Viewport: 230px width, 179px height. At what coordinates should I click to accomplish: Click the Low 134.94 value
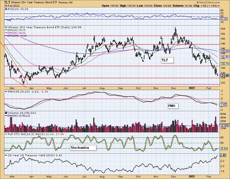(145, 6)
